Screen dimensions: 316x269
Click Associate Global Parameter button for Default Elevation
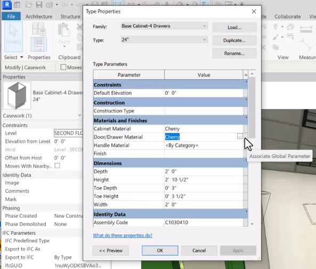(x=246, y=93)
